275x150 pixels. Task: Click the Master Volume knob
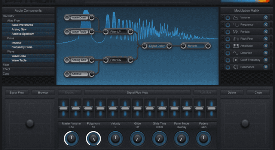coord(71,139)
